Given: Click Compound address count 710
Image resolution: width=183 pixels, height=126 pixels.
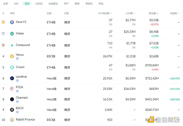Looking at the screenshot, I should (110, 43).
